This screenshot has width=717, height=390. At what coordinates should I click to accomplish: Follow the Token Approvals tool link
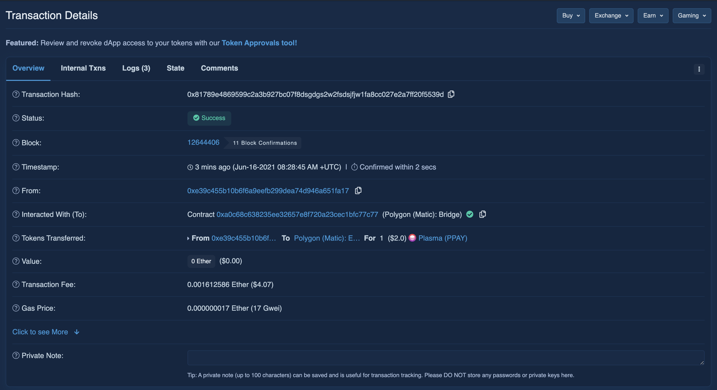[x=259, y=43]
